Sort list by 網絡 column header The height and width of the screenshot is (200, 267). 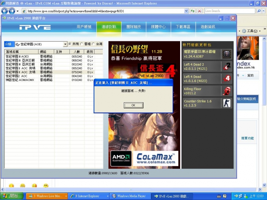point(46,52)
